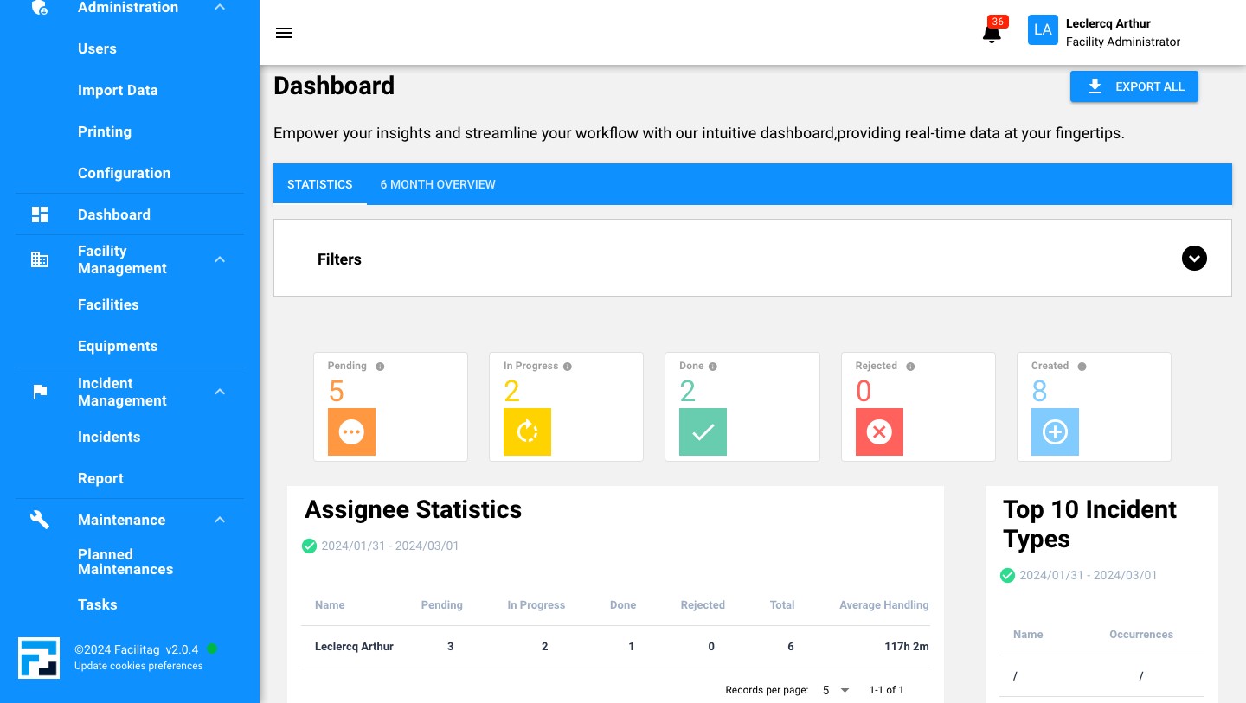1246x703 pixels.
Task: Collapse the Administration menu section
Action: (220, 7)
